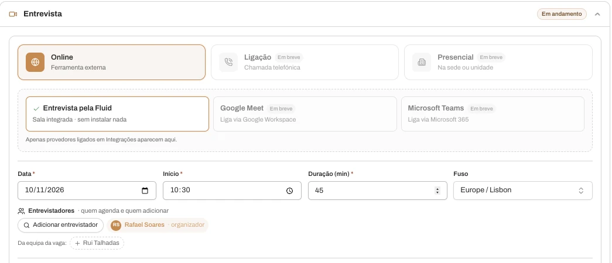Choose the Microsoft Teams provider card
Screen dimensions: 612x263
[493, 114]
